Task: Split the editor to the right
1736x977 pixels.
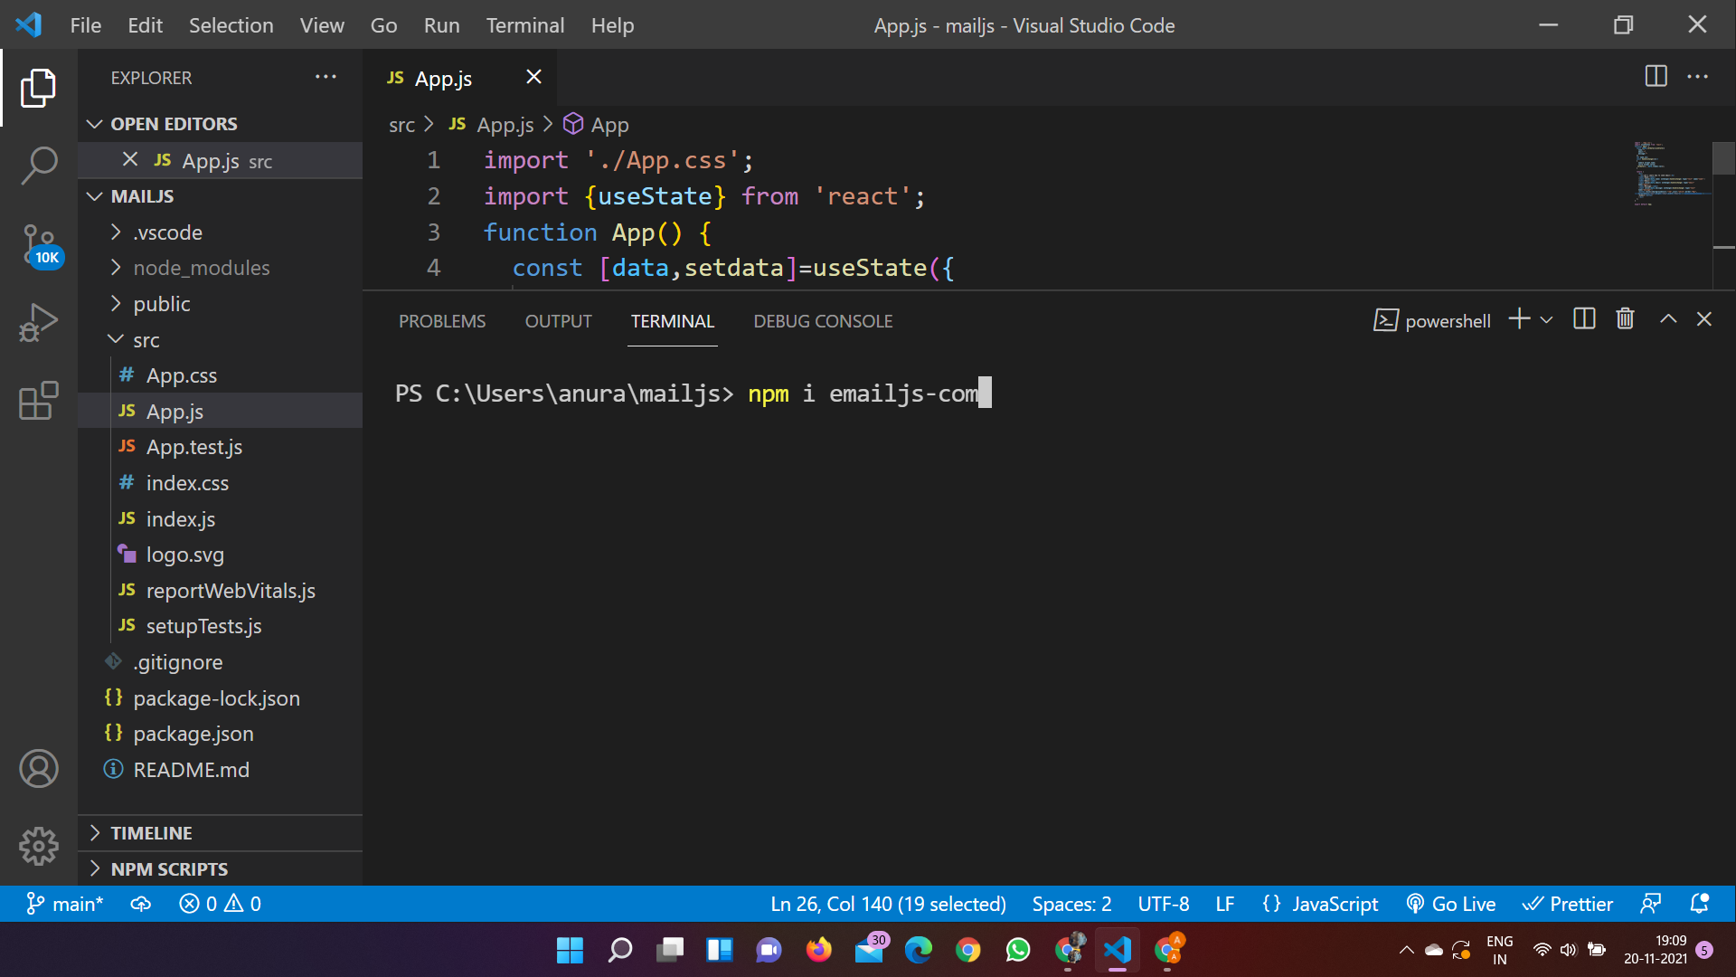Action: 1656,77
